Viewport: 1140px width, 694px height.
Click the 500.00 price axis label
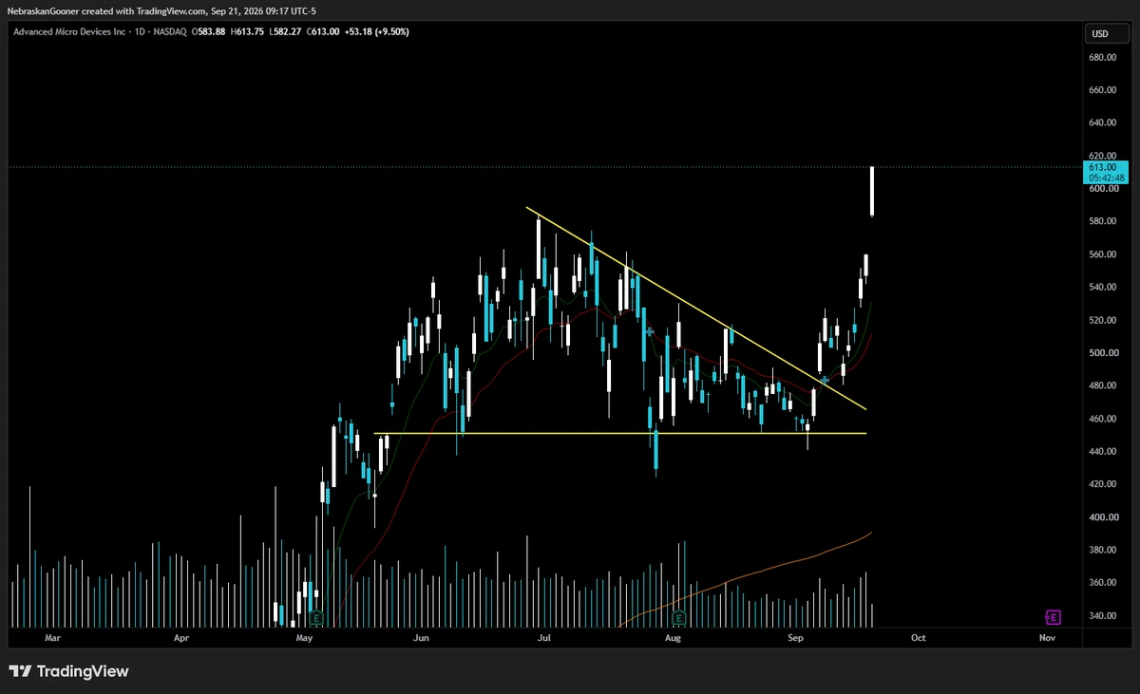point(1103,353)
